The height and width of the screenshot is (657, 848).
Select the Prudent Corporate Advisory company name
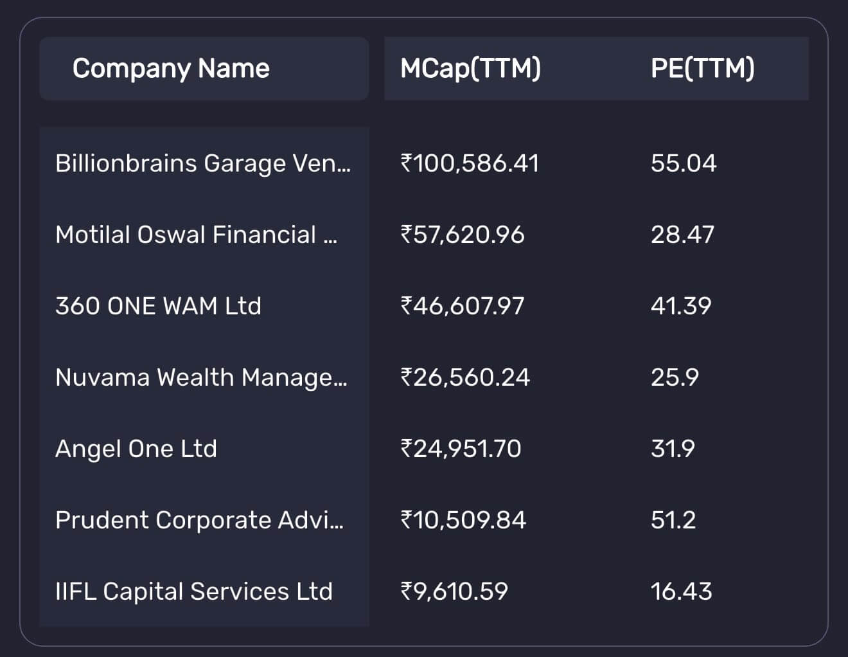coord(199,520)
